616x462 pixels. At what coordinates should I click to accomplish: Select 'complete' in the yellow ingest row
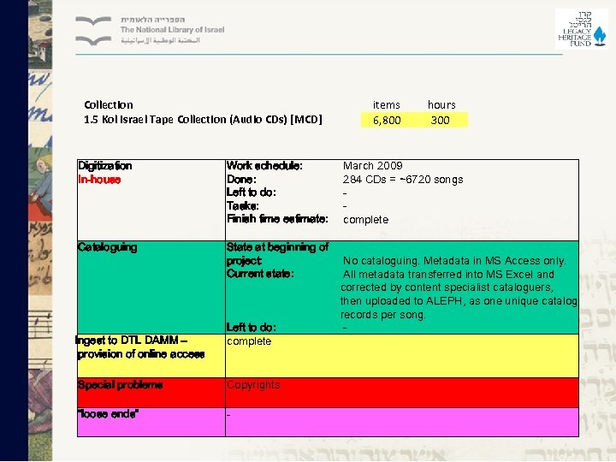[249, 341]
